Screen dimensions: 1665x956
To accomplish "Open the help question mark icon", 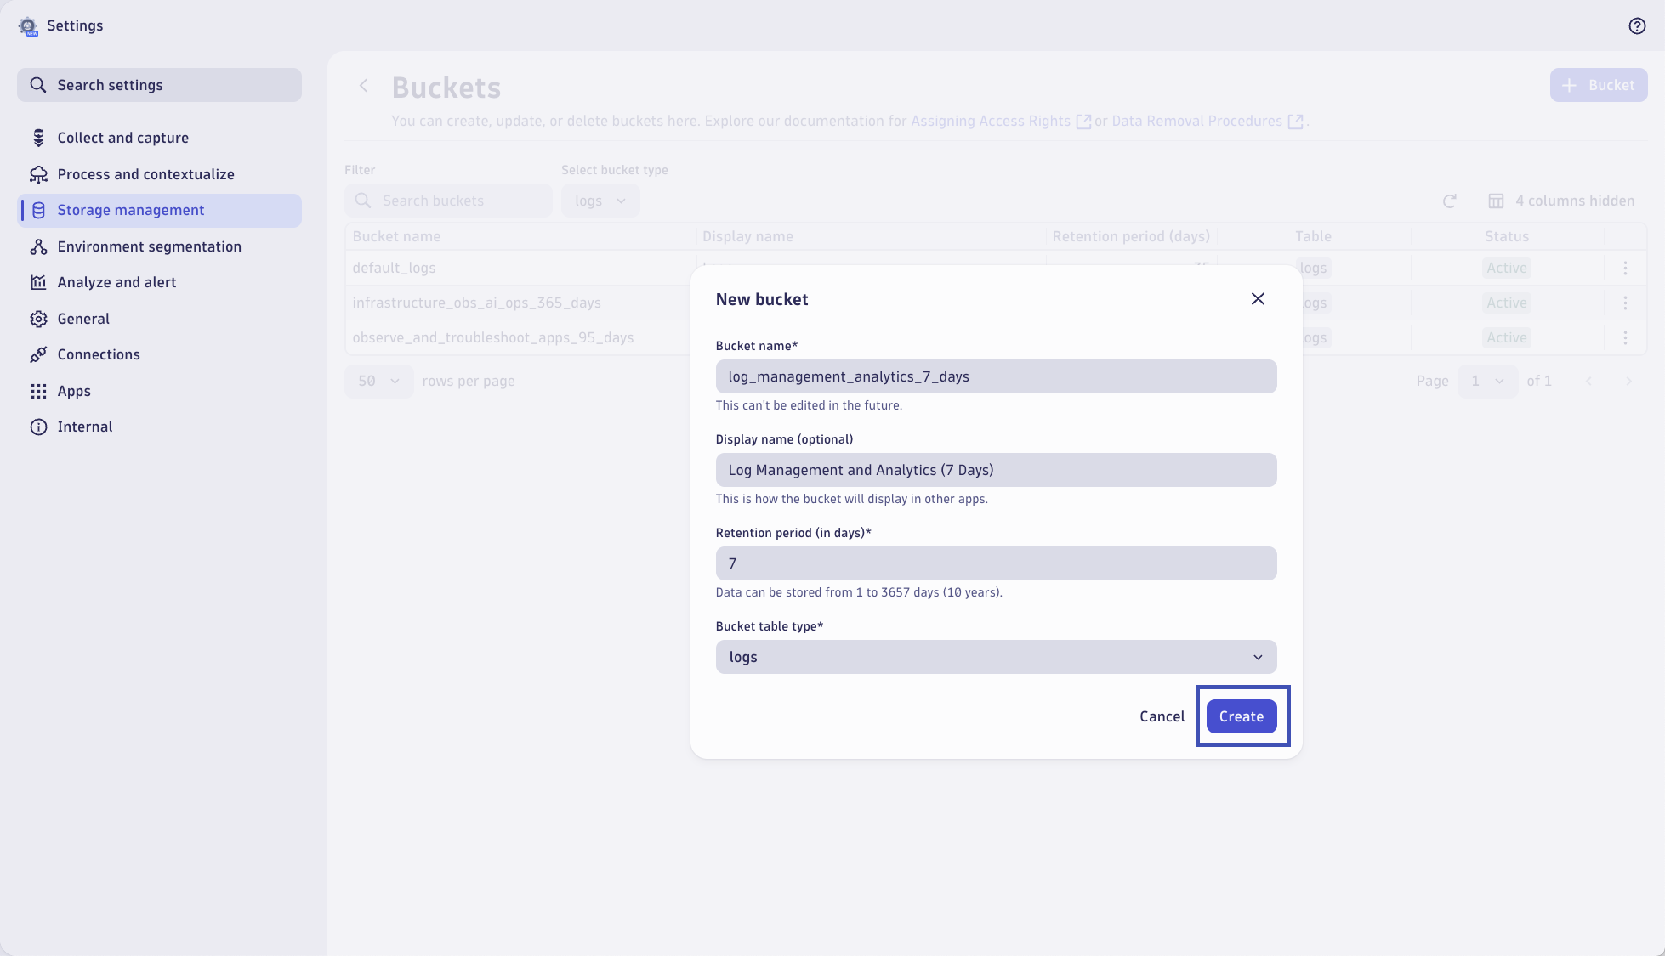I will 1637,26.
